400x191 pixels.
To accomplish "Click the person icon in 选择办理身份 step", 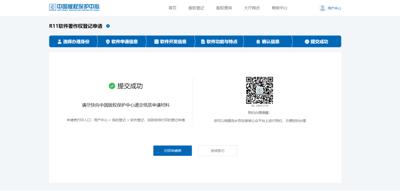I will click(59, 42).
